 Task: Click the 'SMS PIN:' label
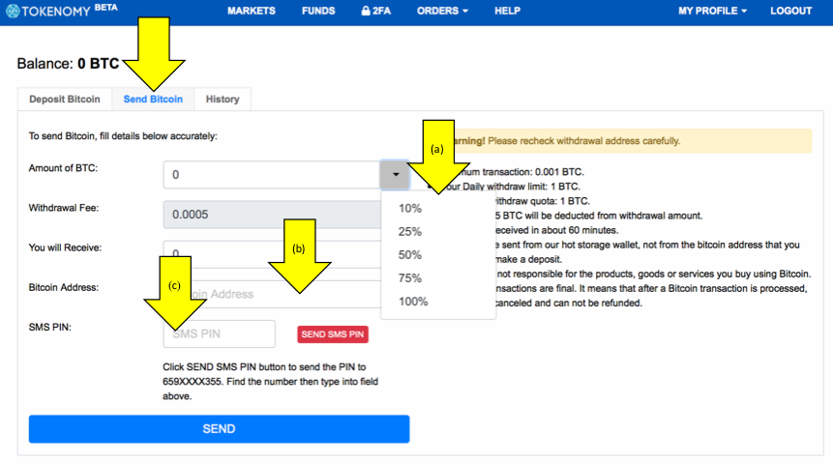click(x=50, y=328)
